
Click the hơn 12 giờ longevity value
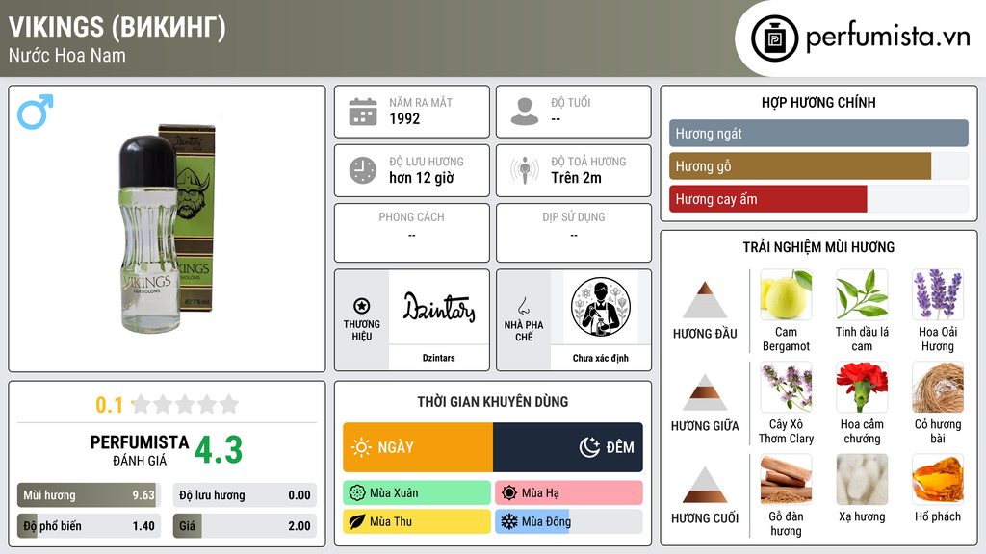[422, 178]
